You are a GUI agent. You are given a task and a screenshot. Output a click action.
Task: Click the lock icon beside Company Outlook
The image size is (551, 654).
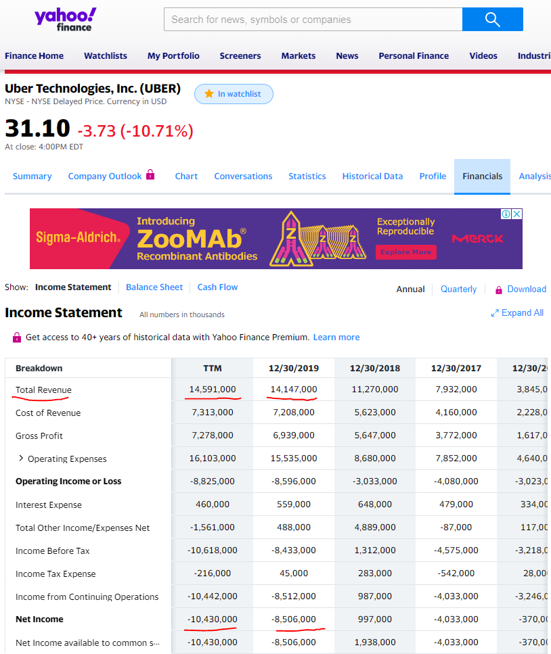click(x=150, y=174)
